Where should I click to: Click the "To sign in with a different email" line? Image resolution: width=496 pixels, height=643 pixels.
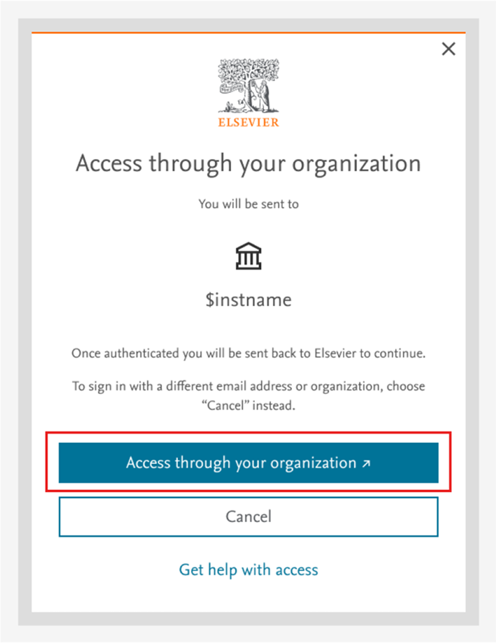tap(248, 387)
